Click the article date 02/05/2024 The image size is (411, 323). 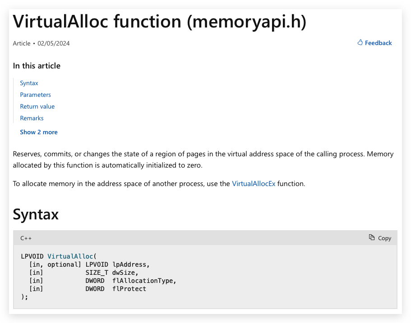pyautogui.click(x=54, y=43)
